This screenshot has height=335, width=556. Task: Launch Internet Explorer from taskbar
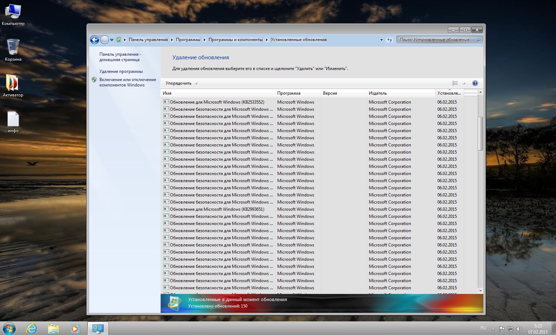(x=31, y=328)
